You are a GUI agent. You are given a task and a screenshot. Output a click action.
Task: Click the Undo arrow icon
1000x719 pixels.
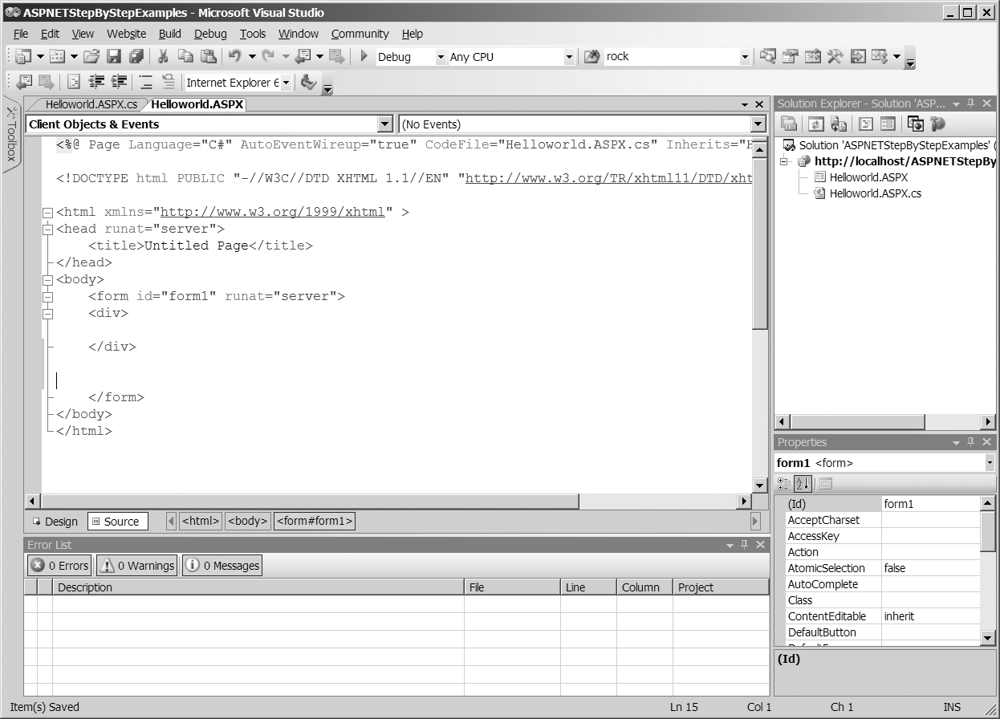pos(234,57)
